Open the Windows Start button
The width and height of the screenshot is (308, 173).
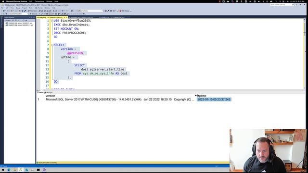tap(3, 170)
